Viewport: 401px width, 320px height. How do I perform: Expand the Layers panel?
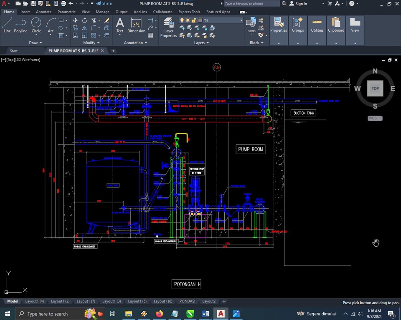(x=201, y=42)
